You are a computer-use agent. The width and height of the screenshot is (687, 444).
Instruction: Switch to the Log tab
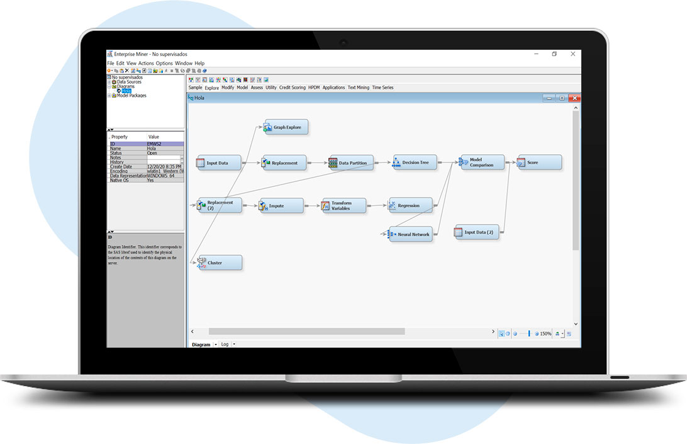(x=225, y=344)
